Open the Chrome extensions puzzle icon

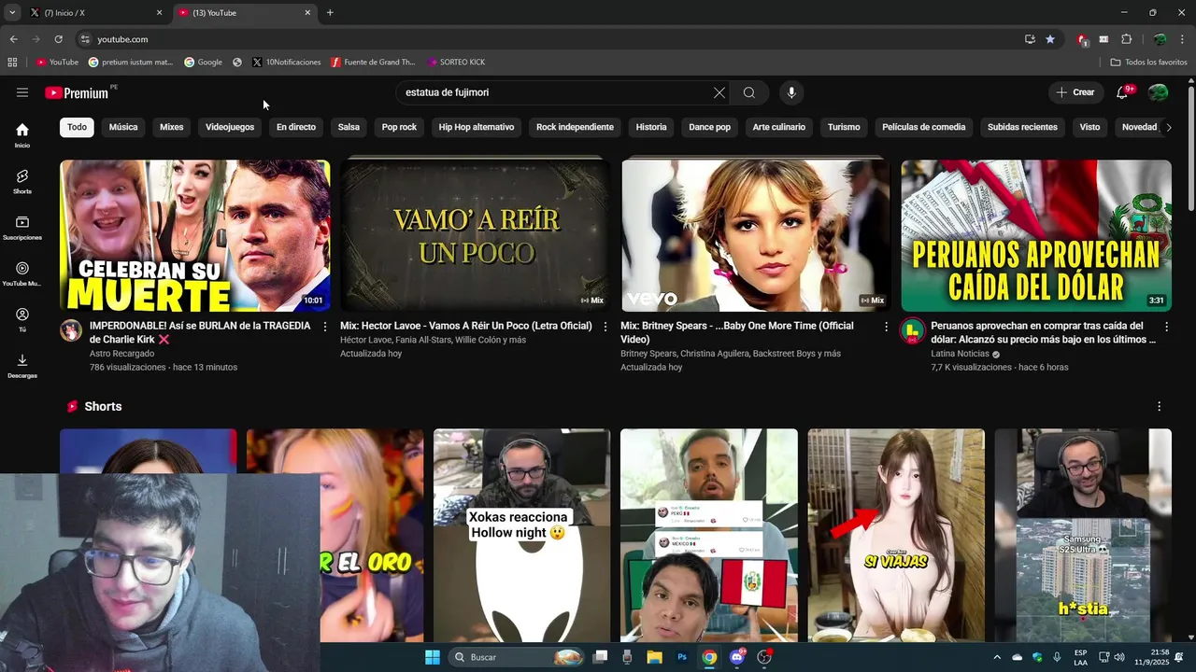(1126, 39)
